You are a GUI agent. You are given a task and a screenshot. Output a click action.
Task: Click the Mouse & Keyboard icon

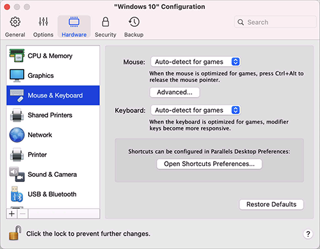click(17, 96)
